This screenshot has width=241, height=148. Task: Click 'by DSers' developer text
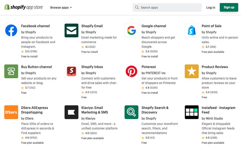click(27, 118)
